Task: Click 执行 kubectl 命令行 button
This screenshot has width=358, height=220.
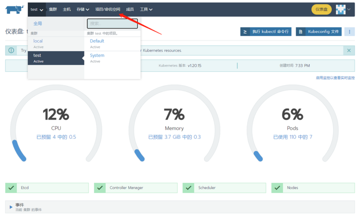Action: [266, 31]
